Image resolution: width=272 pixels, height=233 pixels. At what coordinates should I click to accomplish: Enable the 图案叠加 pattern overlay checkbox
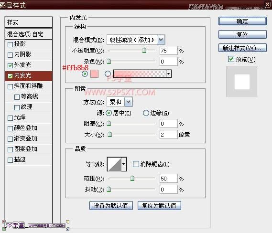[10, 149]
